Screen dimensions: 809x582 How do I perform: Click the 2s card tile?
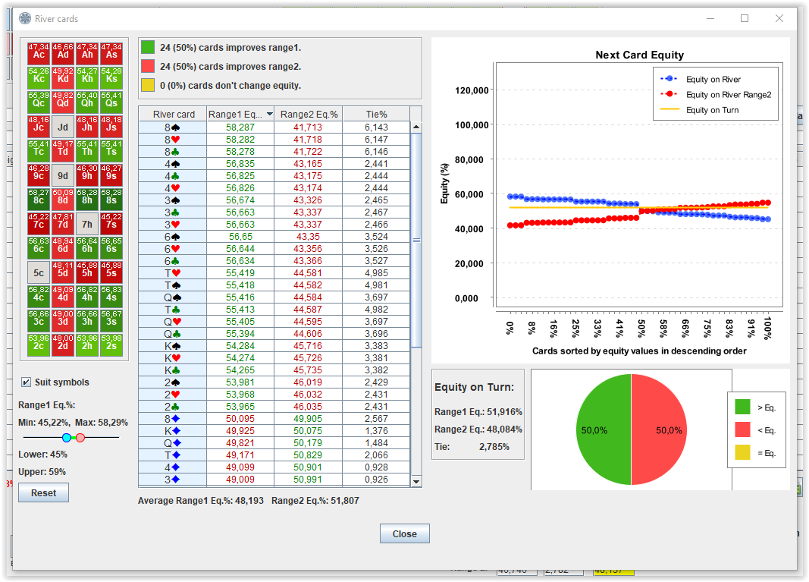(111, 345)
